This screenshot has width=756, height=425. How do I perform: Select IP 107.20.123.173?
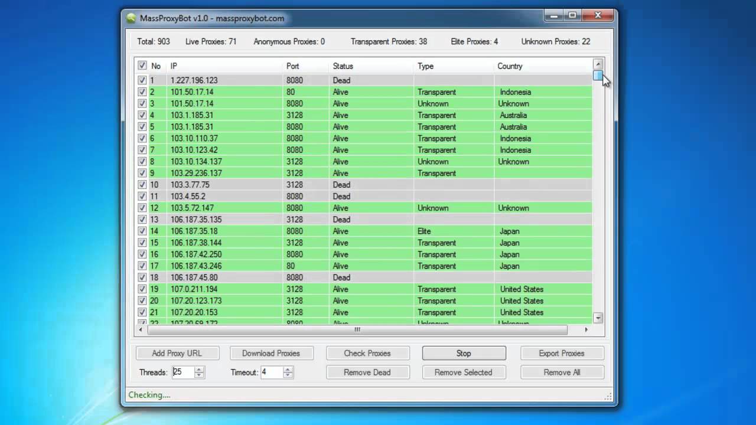click(196, 301)
